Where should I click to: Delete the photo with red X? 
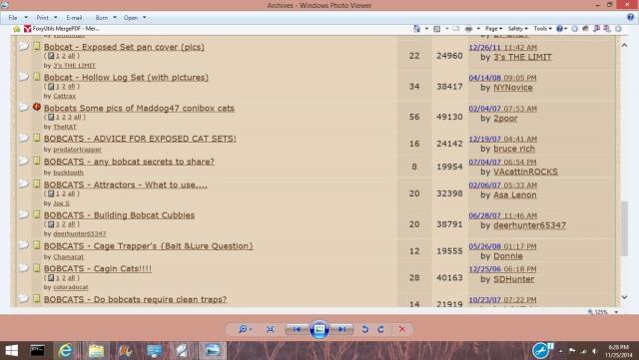pyautogui.click(x=402, y=329)
